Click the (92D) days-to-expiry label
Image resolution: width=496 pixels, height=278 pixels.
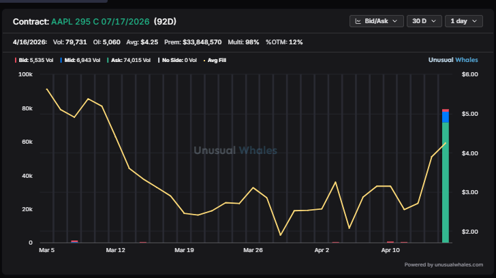[165, 22]
